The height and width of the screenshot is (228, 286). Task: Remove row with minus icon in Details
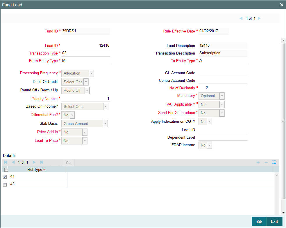click(x=266, y=162)
